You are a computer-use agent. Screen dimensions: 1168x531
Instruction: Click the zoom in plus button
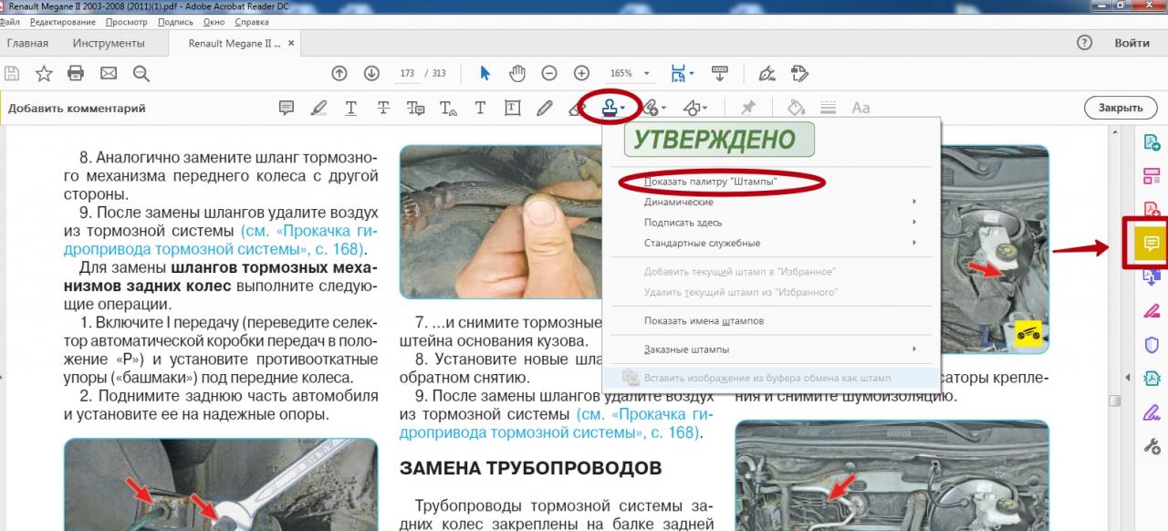(x=581, y=73)
